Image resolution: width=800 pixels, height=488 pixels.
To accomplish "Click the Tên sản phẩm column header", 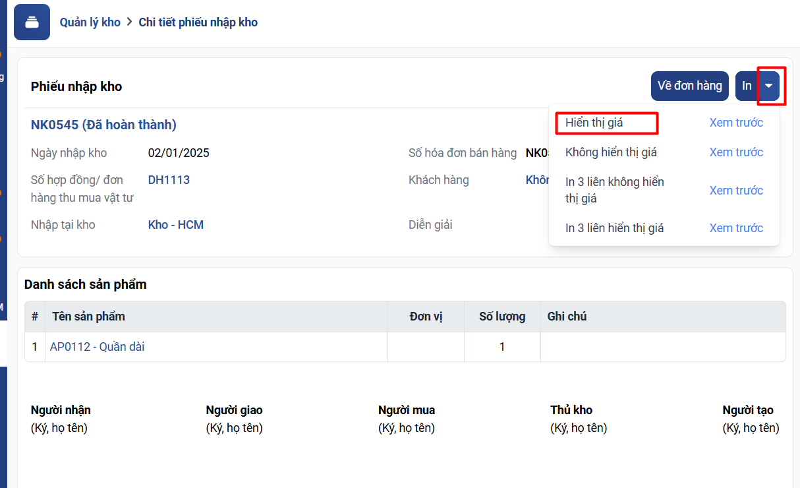I will click(x=88, y=317).
